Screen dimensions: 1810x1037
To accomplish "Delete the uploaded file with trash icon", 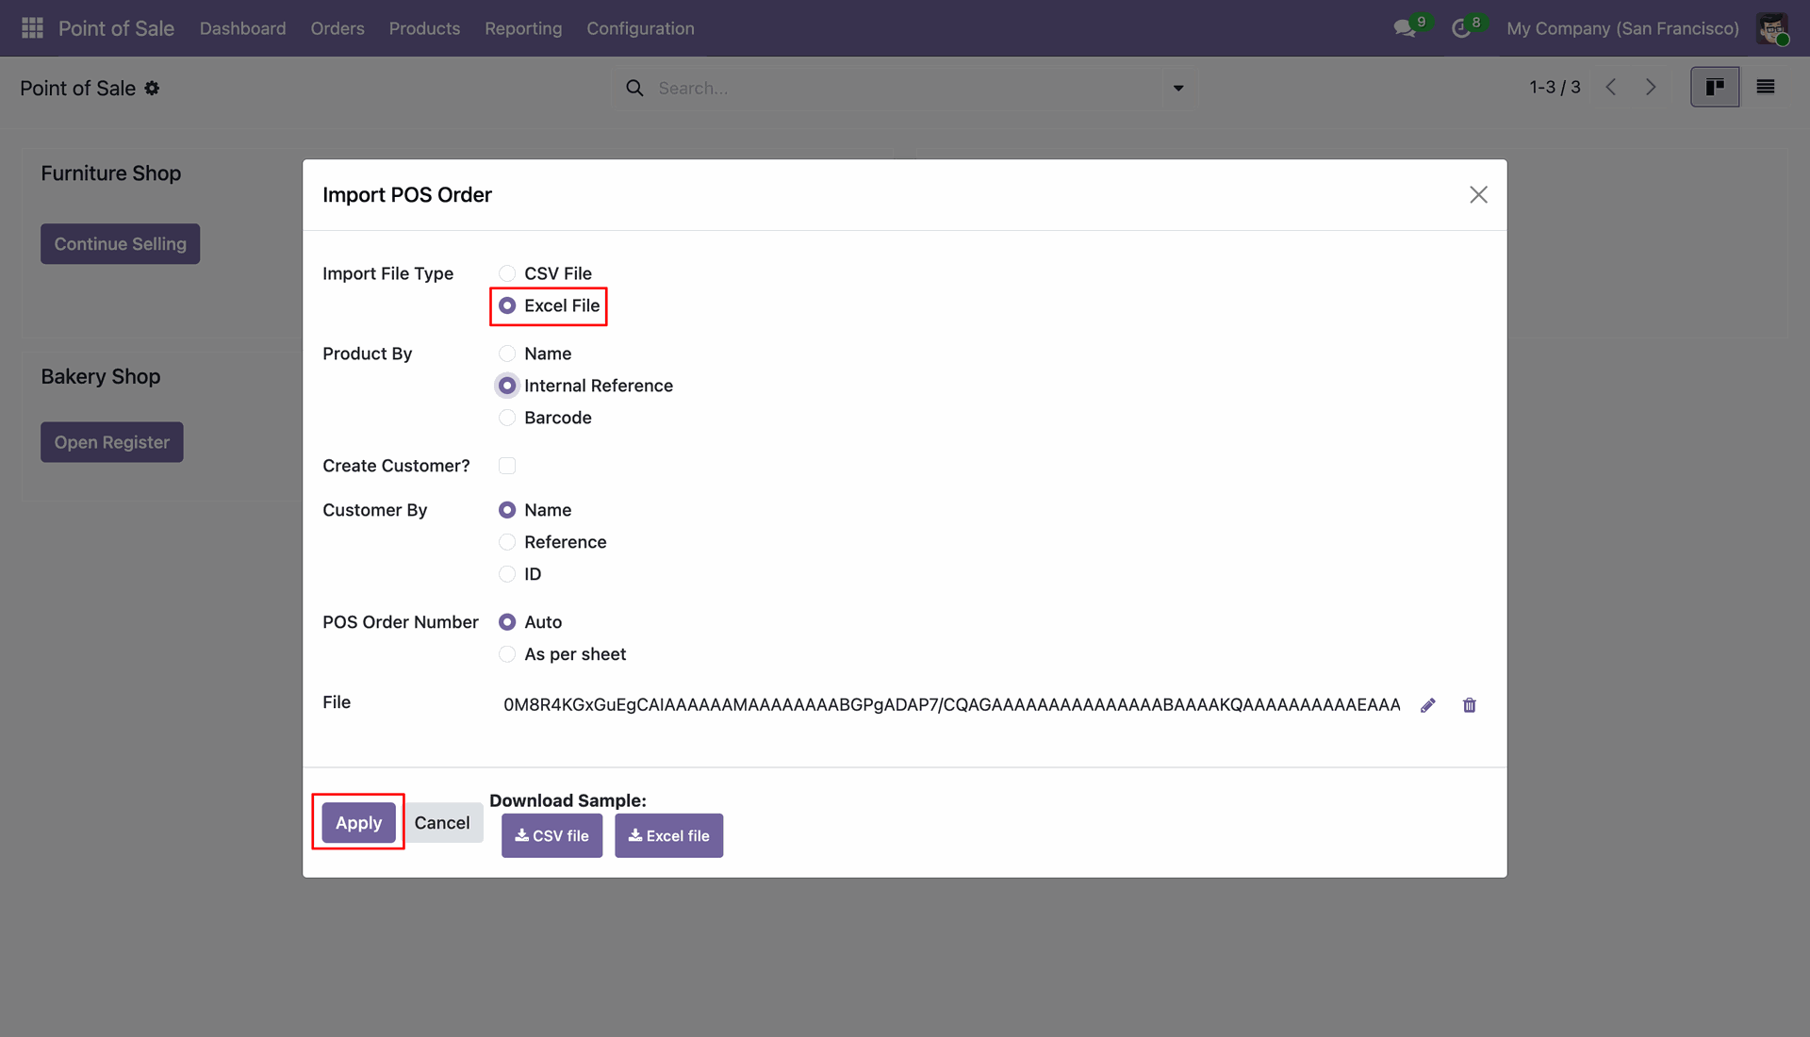I will [x=1469, y=705].
